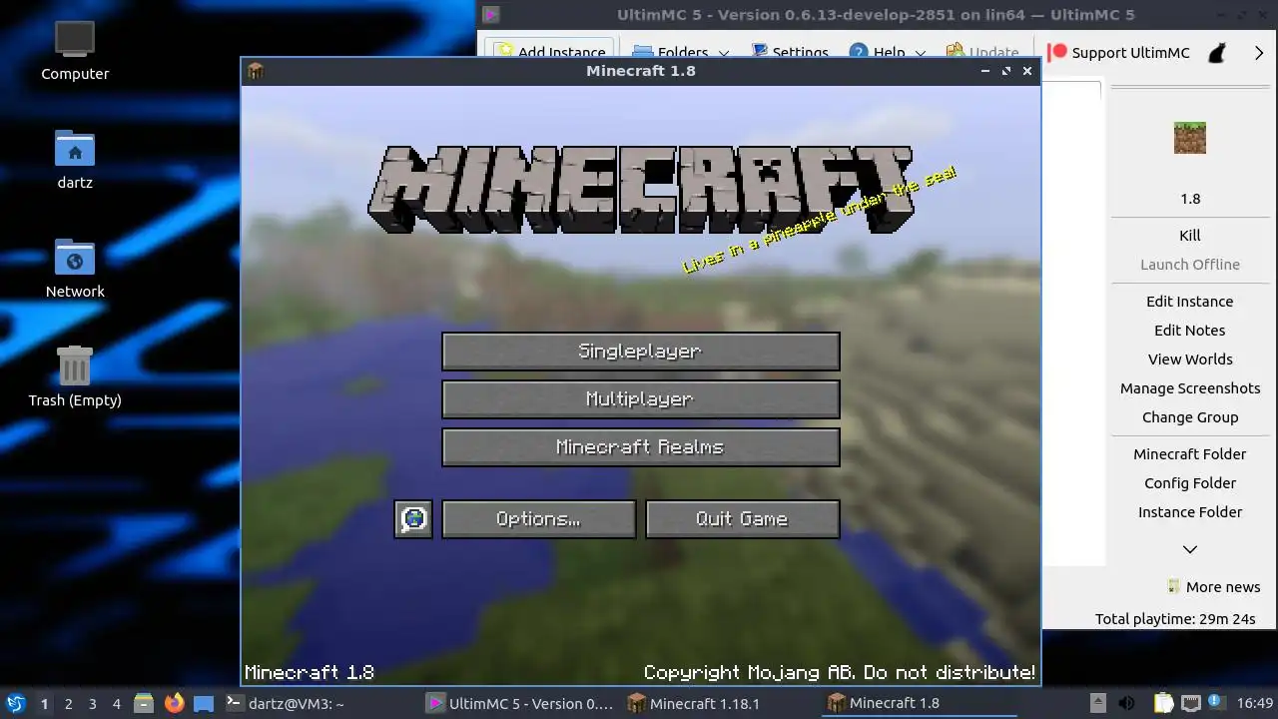
Task: Switch to the UltimMC 5 taskbar entry
Action: click(x=520, y=703)
